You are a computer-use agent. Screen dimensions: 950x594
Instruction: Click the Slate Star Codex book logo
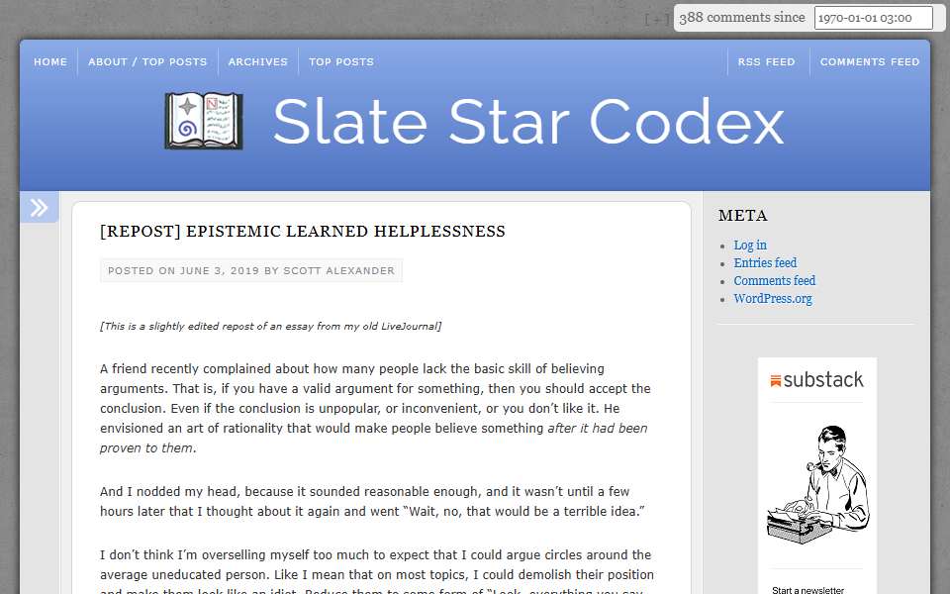coord(204,121)
